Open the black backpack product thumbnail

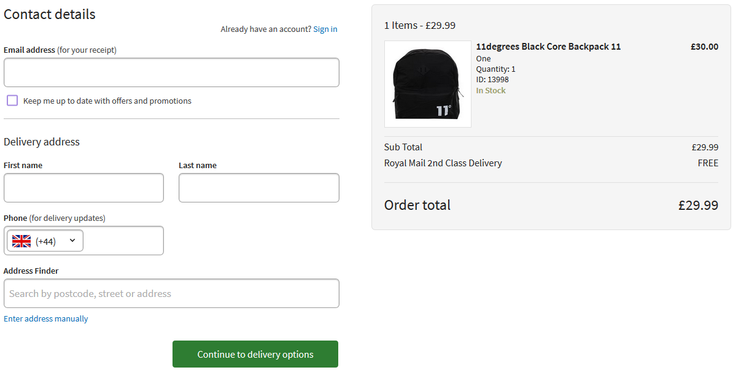tap(427, 84)
